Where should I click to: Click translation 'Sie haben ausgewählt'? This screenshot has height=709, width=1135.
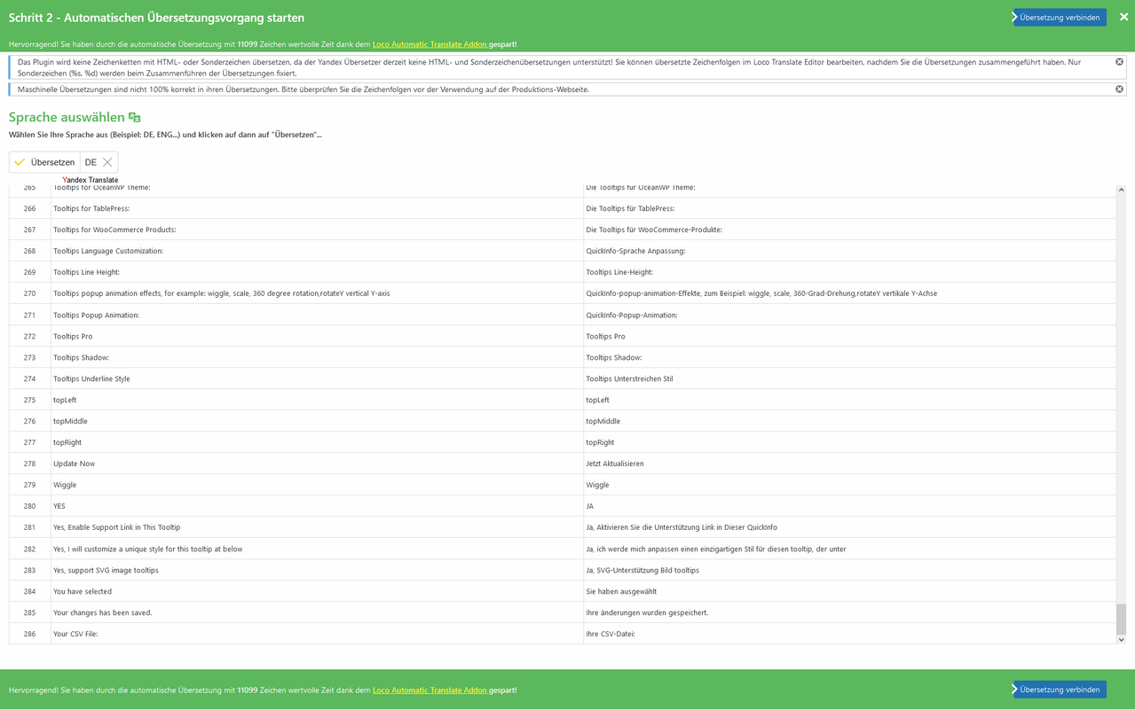[x=621, y=591]
